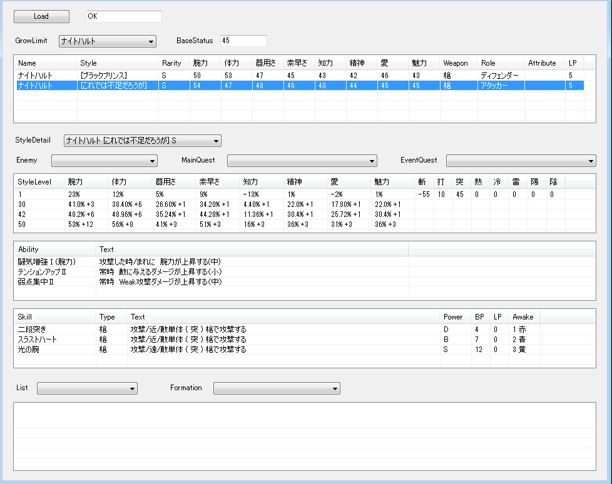The height and width of the screenshot is (484, 612).
Task: Click the 斬 column header
Action: click(424, 182)
